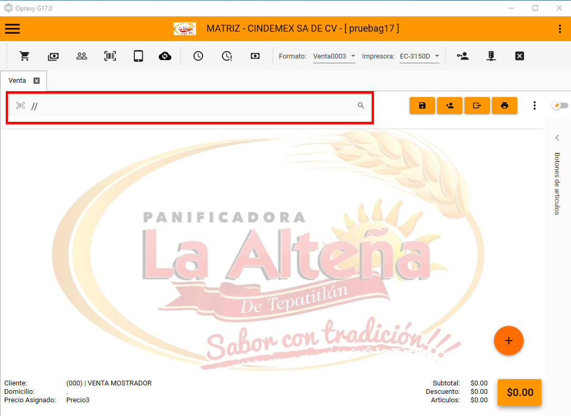
Task: Click the clock history icon
Action: tap(227, 56)
